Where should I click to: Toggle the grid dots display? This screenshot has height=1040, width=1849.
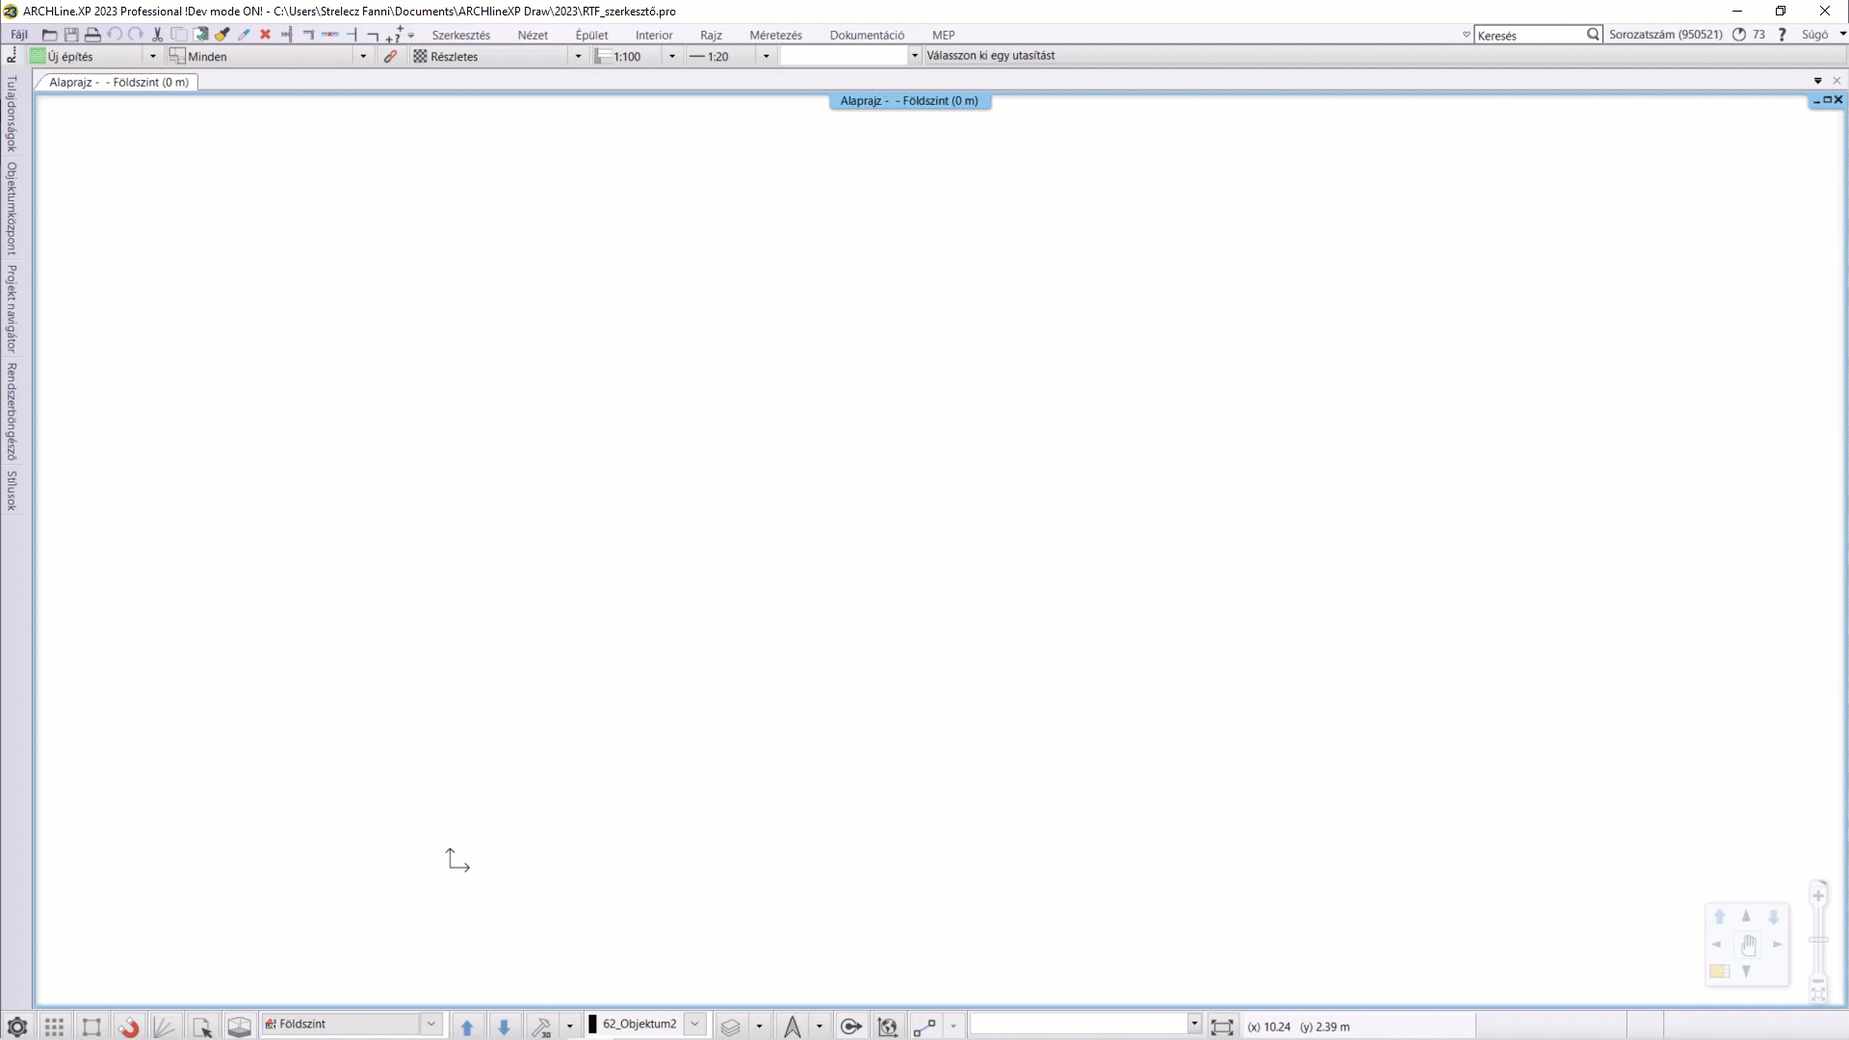coord(54,1027)
